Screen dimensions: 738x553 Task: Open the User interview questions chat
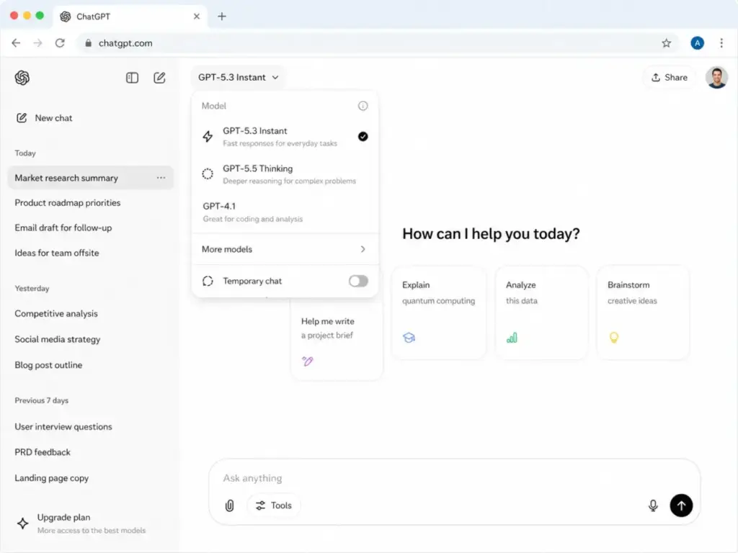pos(63,426)
